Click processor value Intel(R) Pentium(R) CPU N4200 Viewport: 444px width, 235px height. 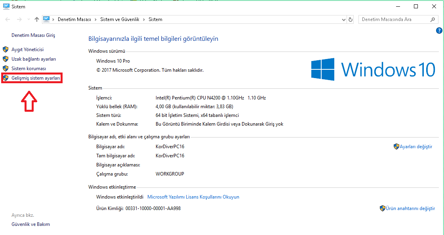tap(211, 98)
